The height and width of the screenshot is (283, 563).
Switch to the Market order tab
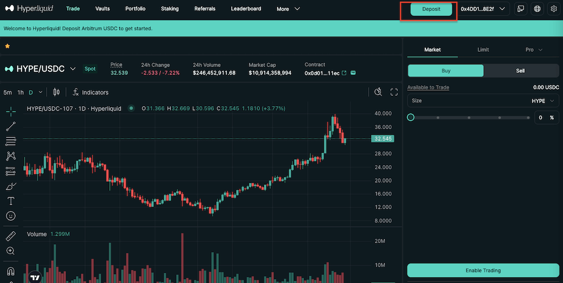tap(432, 50)
